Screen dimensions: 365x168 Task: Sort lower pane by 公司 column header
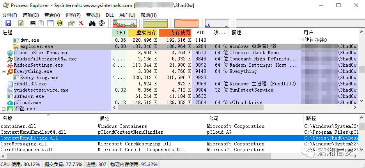(x=255, y=118)
